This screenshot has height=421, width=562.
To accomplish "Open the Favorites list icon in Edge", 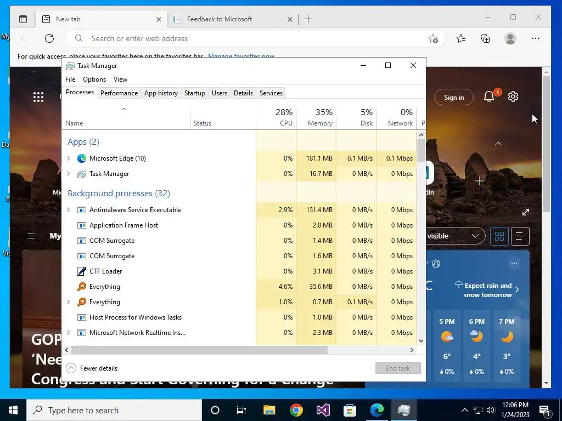I will coord(461,39).
